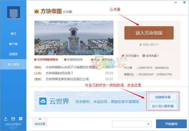The width and height of the screenshot is (189, 131).
Task: Click group number 258957075
Action: pos(145,68)
